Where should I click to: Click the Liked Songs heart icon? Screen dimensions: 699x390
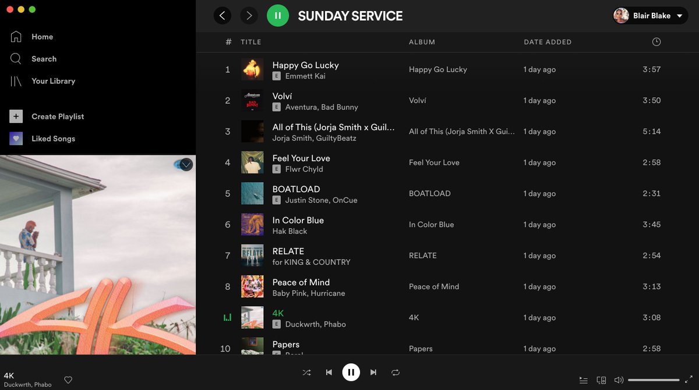pyautogui.click(x=16, y=139)
